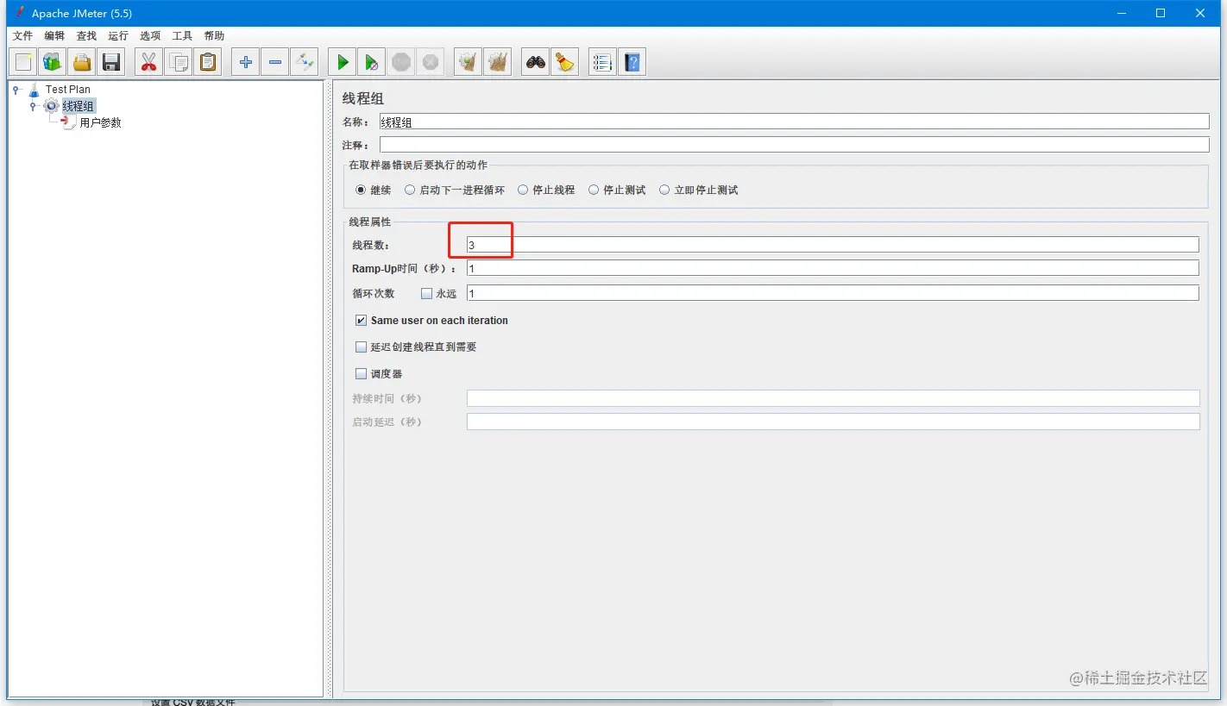Image resolution: width=1227 pixels, height=706 pixels.
Task: Click the greyed Stop test icon
Action: click(x=401, y=62)
